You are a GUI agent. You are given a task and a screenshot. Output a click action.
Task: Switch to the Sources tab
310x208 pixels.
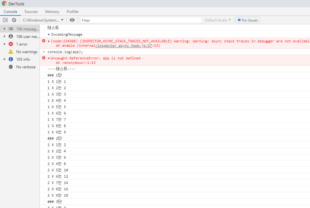31,12
